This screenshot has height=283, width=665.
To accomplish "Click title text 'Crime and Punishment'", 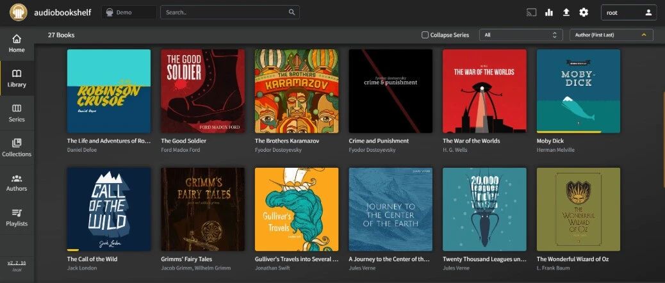I will [379, 141].
